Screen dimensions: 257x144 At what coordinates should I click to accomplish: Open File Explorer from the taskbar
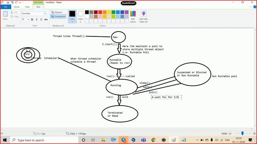[x=103, y=140]
